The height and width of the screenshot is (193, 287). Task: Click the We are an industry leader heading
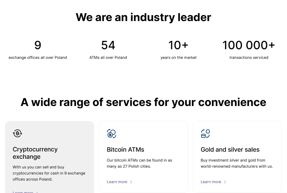[143, 17]
